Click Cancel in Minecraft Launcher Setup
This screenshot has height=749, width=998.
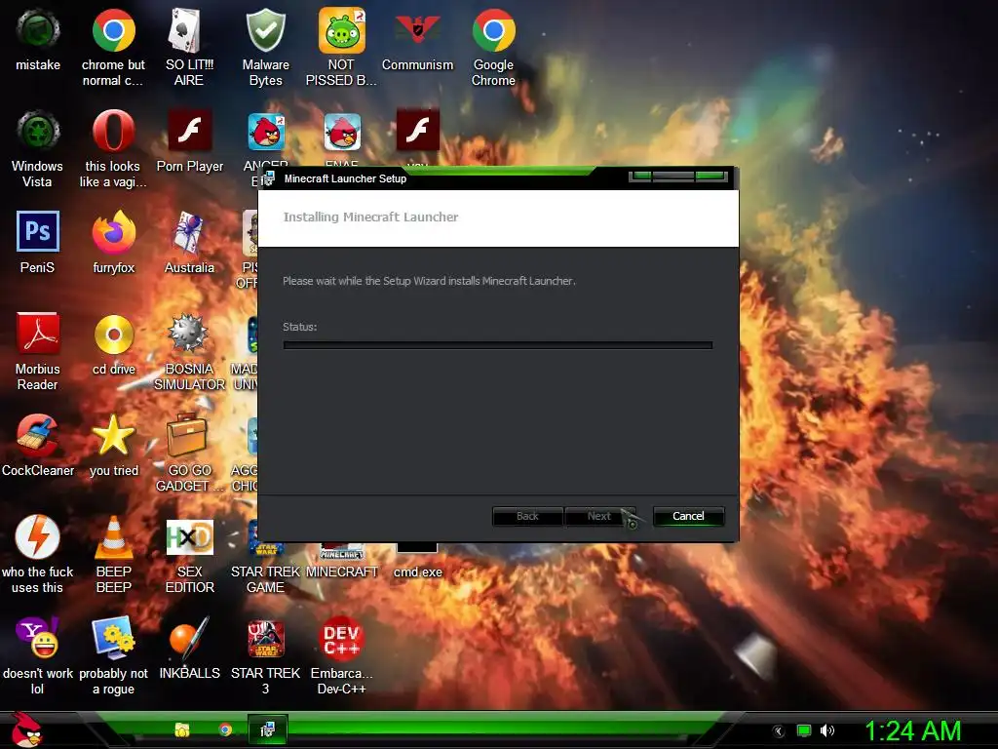(688, 516)
